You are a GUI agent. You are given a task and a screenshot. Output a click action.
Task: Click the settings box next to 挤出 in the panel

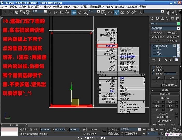click(x=163, y=102)
